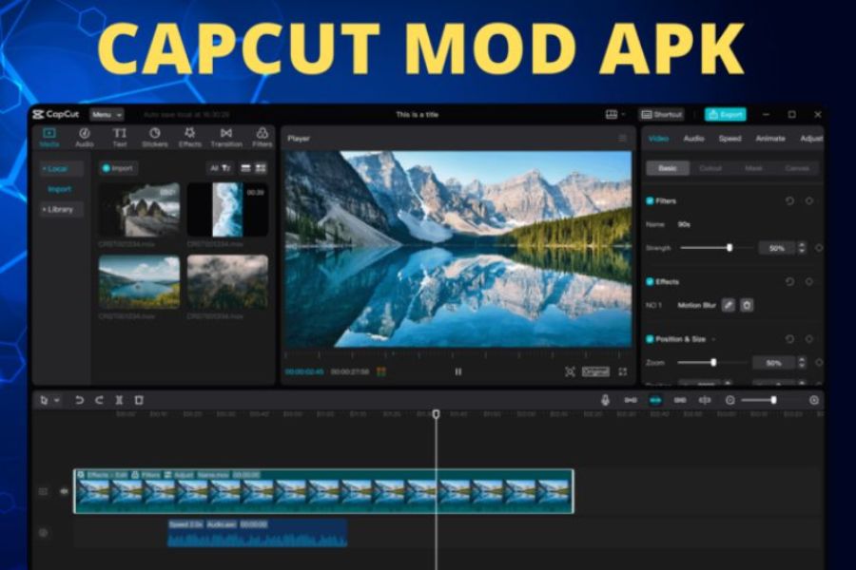Image resolution: width=856 pixels, height=570 pixels.
Task: Click the preview axis icon in timeline toolbar
Action: coord(705,400)
